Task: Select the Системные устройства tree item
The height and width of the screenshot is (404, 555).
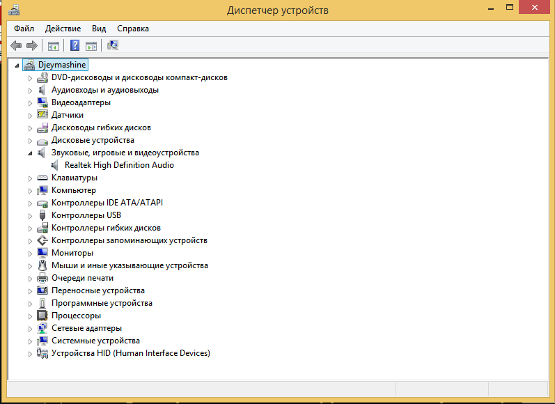Action: click(x=95, y=341)
